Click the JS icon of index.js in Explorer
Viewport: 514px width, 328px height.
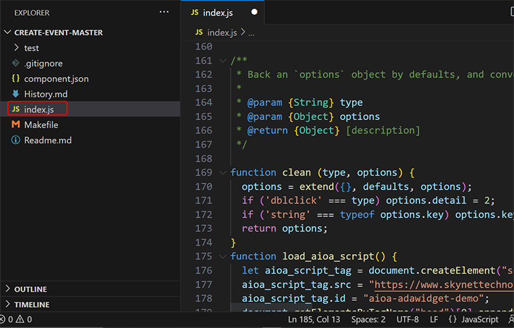point(16,109)
